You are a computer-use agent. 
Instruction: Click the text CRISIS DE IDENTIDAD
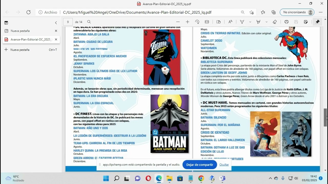tap(215, 132)
